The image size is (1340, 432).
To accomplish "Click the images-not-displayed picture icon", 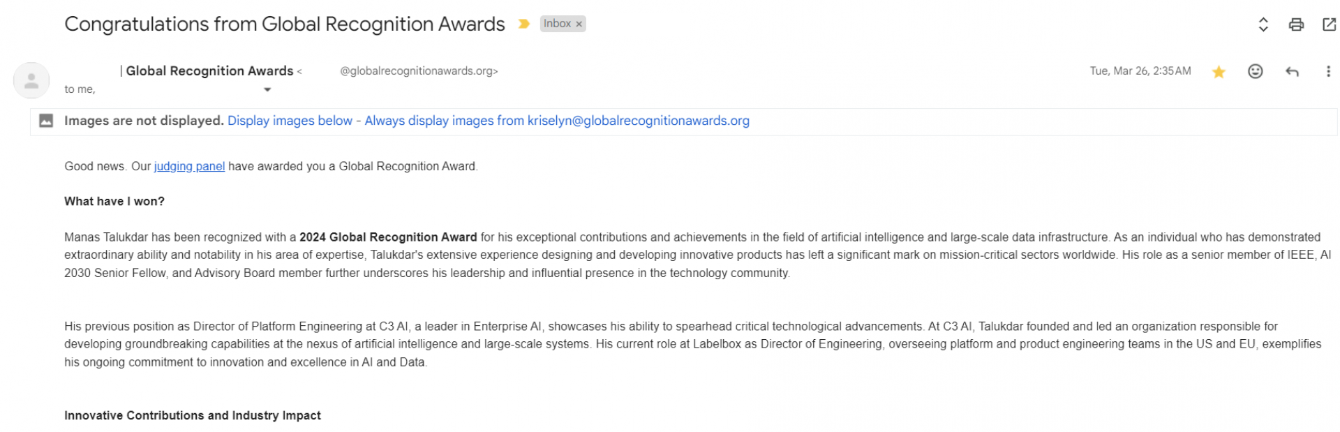I will pos(46,121).
